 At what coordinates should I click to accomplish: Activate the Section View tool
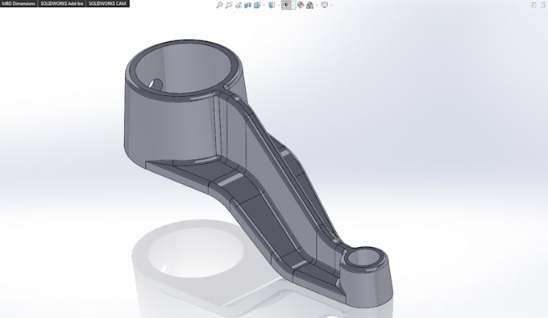(x=247, y=5)
